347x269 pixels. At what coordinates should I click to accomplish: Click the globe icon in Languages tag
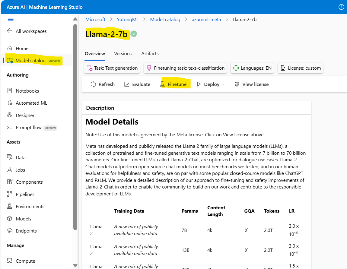[236, 68]
